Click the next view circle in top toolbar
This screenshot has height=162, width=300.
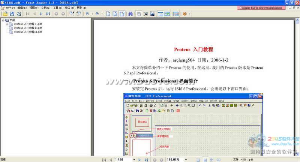(x=63, y=14)
